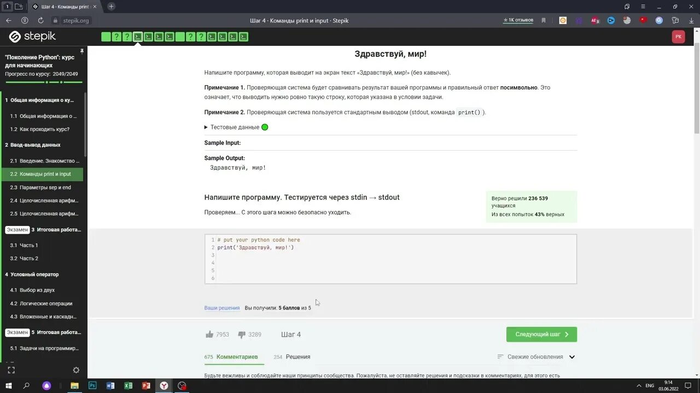Click the Шаг 4 step label
The image size is (700, 393).
[291, 335]
